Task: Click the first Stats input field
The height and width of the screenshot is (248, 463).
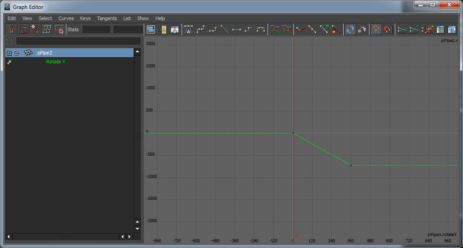Action: tap(96, 30)
